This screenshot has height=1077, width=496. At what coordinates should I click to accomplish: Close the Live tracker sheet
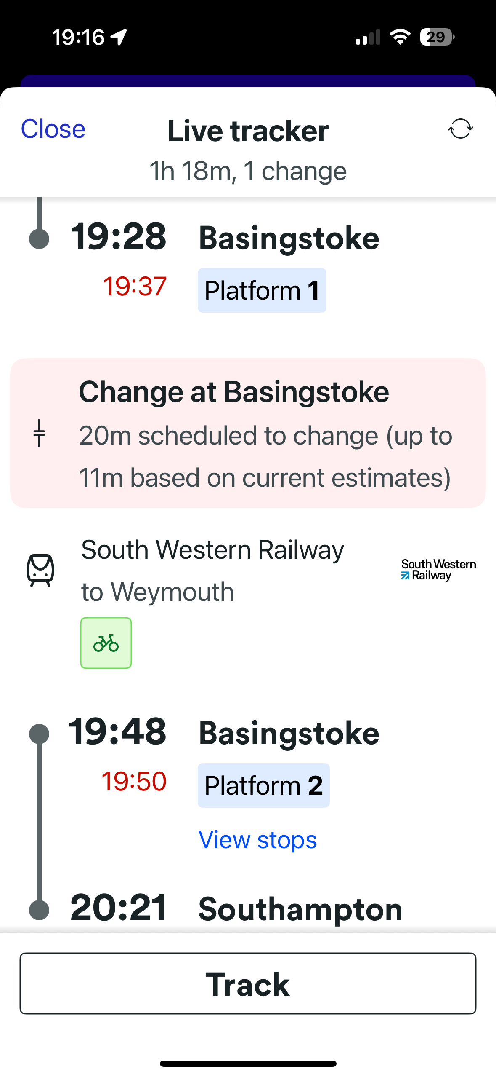tap(53, 129)
